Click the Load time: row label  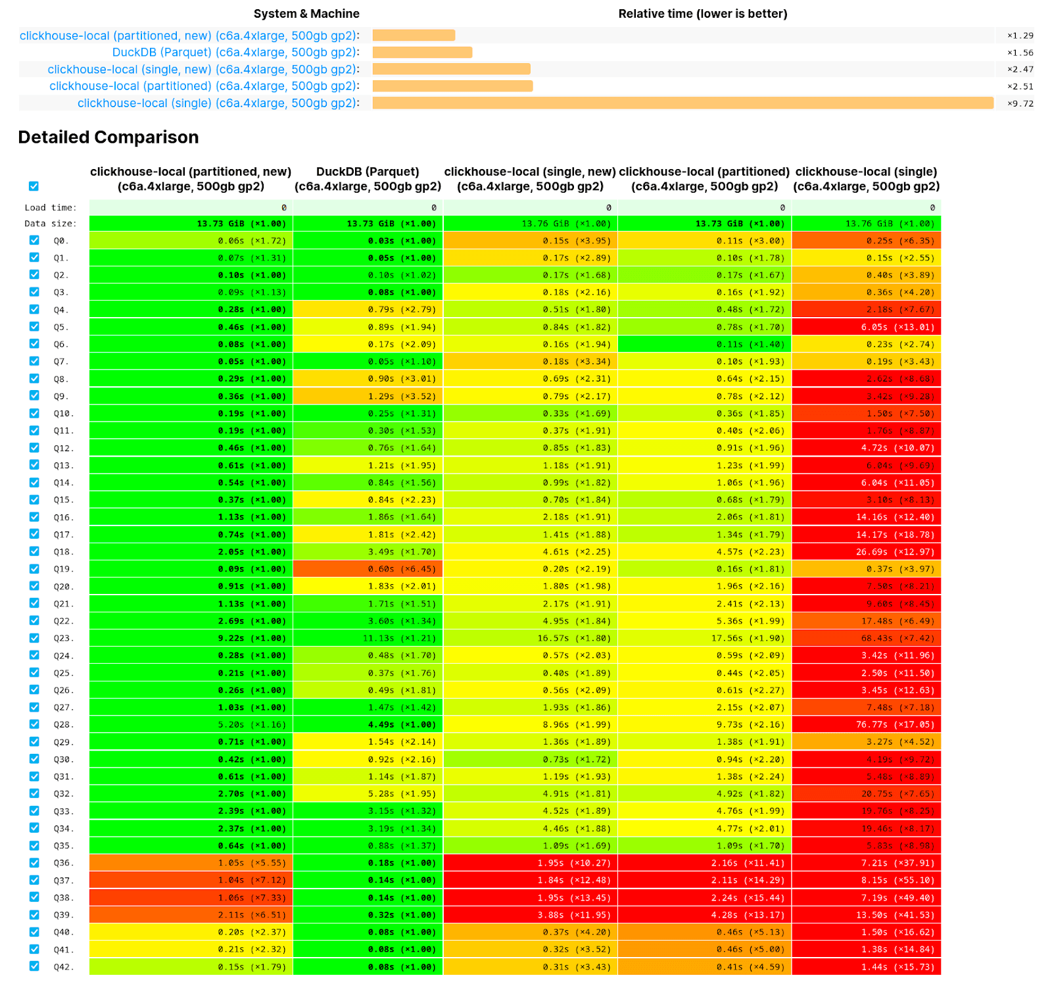click(x=51, y=207)
